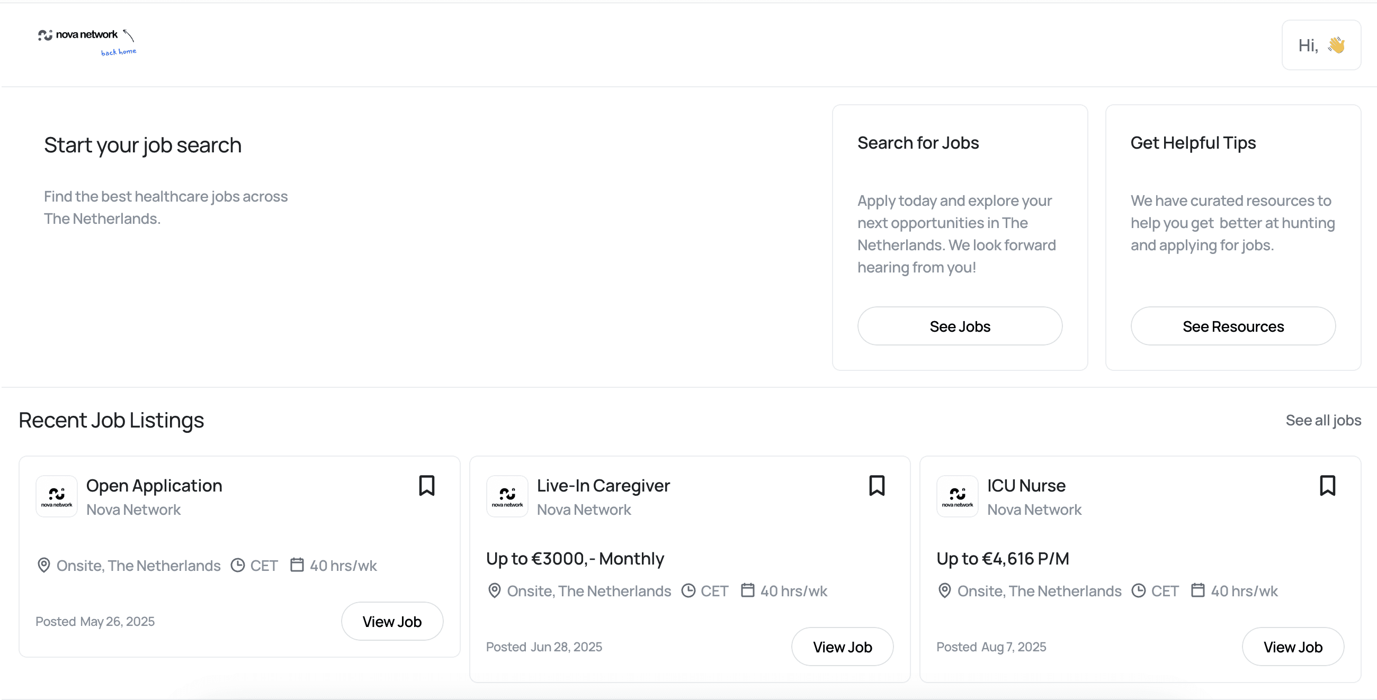Click the Open Application company logo
Image resolution: width=1377 pixels, height=700 pixels.
(x=57, y=497)
